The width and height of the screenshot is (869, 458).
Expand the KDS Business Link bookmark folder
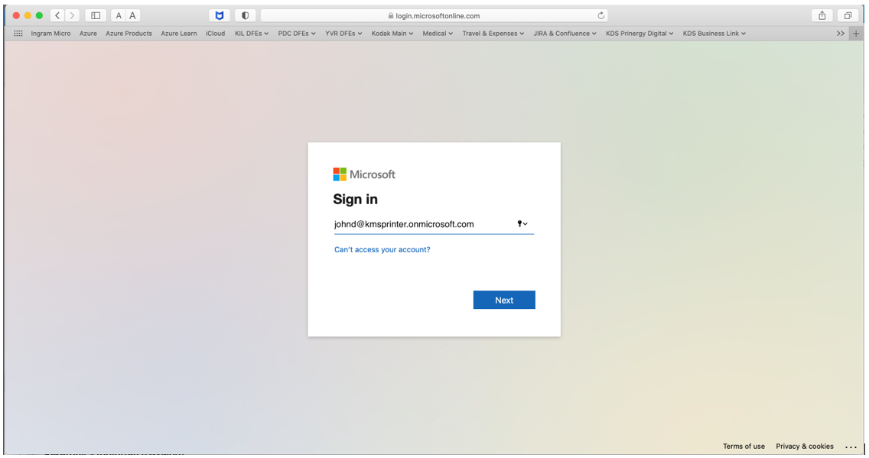coord(714,33)
